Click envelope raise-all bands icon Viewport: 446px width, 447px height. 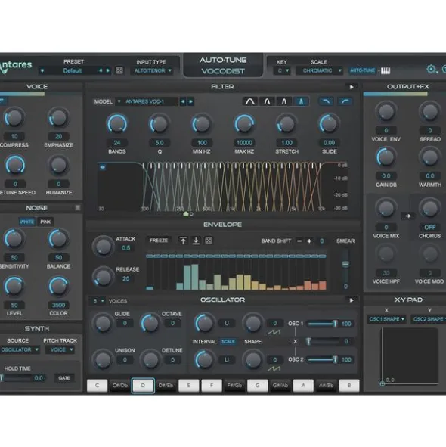pos(183,241)
